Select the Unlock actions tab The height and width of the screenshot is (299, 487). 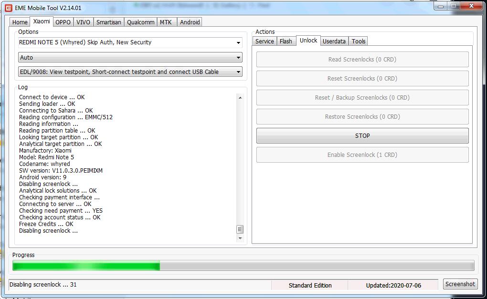308,41
